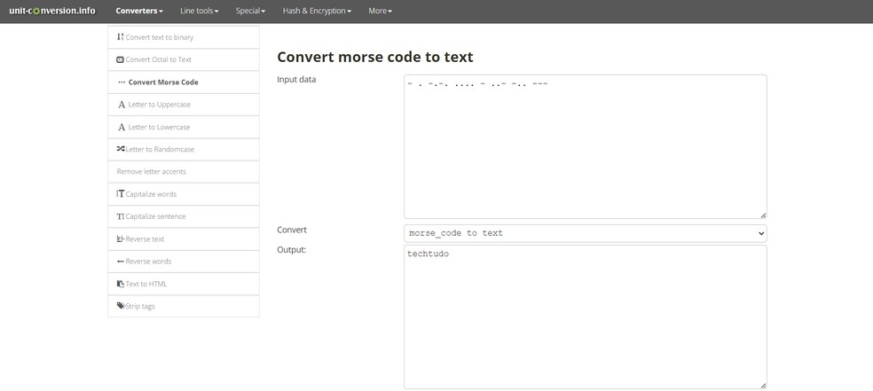The image size is (873, 391).
Task: Click the Strip tags icon
Action: point(121,306)
